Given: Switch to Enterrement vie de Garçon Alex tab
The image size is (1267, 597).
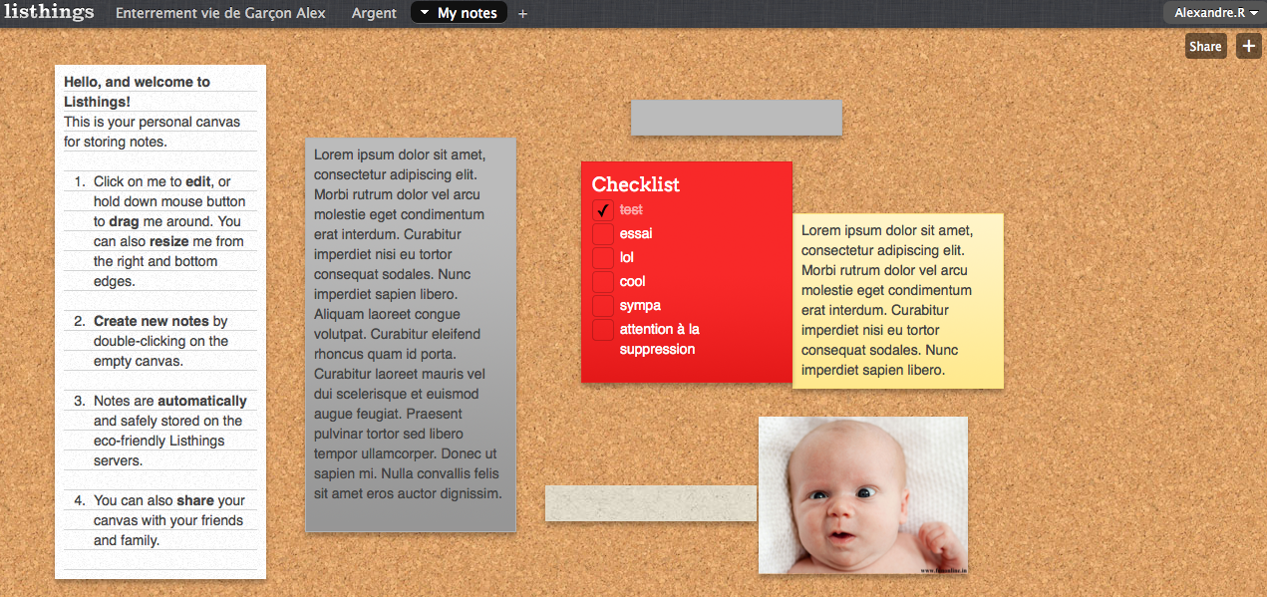Looking at the screenshot, I should click(x=220, y=13).
